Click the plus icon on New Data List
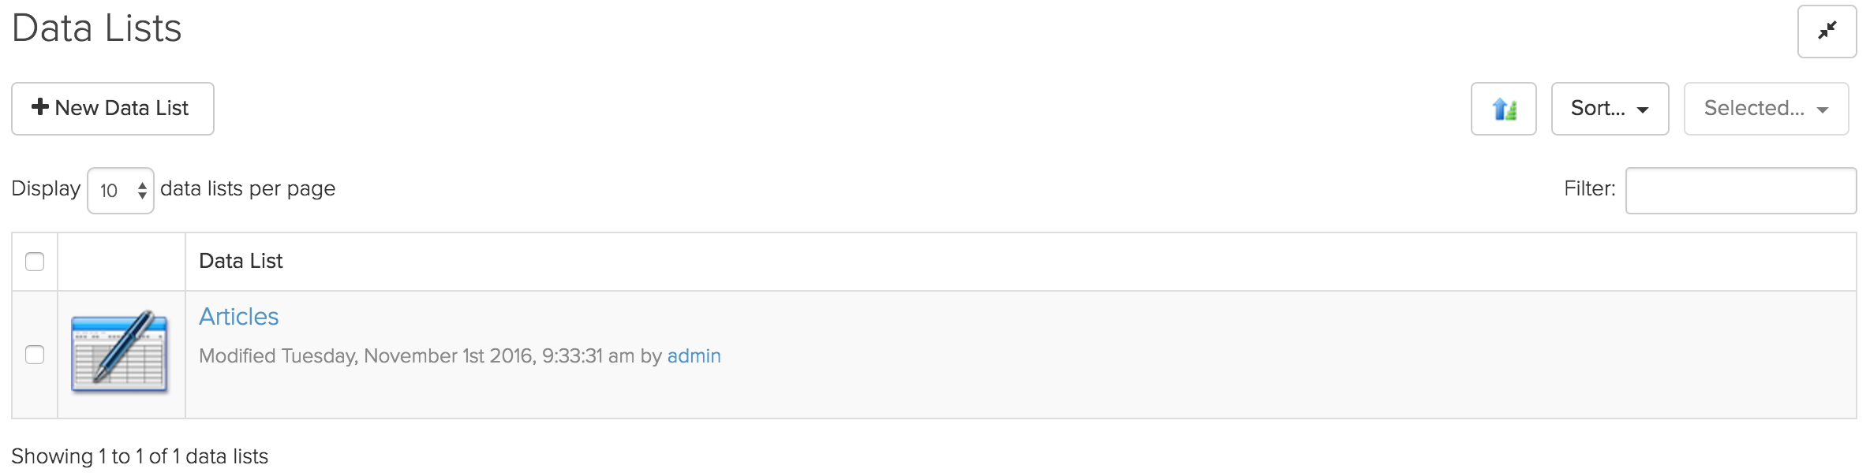Screen dimensions: 1870x476 [40, 106]
